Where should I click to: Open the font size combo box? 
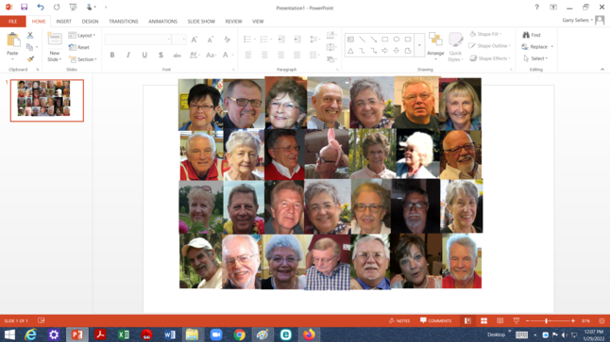point(179,40)
